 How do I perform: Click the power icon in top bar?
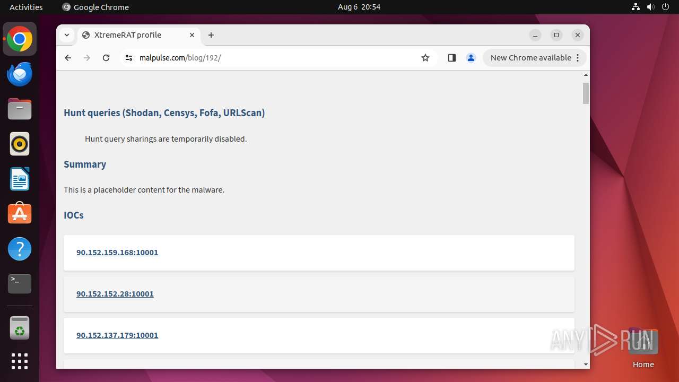[x=665, y=7]
